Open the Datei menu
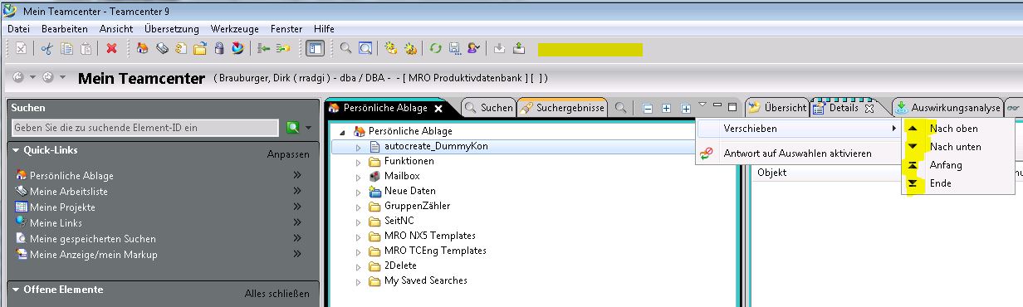The height and width of the screenshot is (307, 1023). coord(18,28)
